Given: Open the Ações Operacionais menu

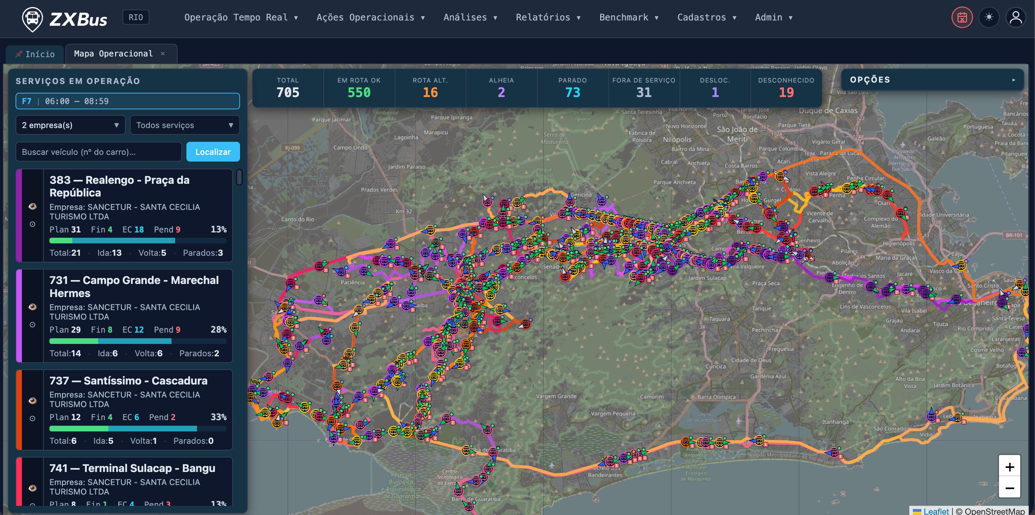Looking at the screenshot, I should pyautogui.click(x=370, y=17).
